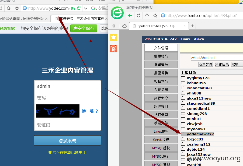The image size is (243, 166).
Task: Click red 折 discount sidebar icon
Action: (113, 48)
